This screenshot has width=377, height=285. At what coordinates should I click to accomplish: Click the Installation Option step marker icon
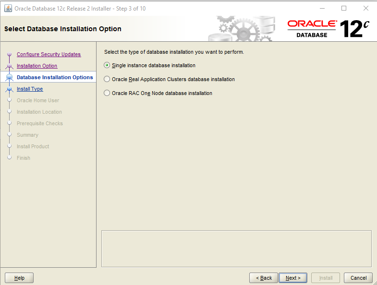(10, 66)
